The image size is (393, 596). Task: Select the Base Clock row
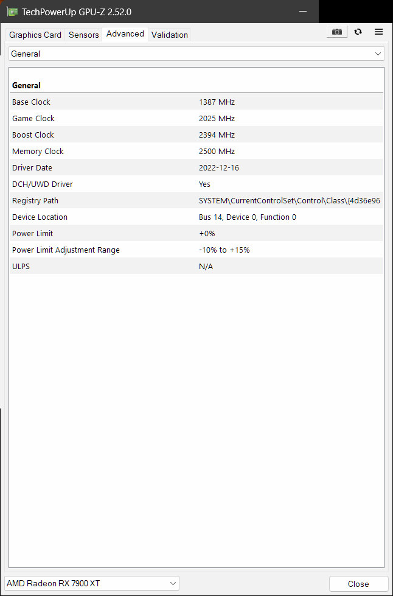[x=196, y=102]
